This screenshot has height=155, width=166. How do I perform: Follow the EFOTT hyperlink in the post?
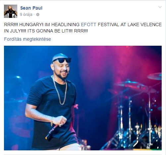click(x=88, y=25)
